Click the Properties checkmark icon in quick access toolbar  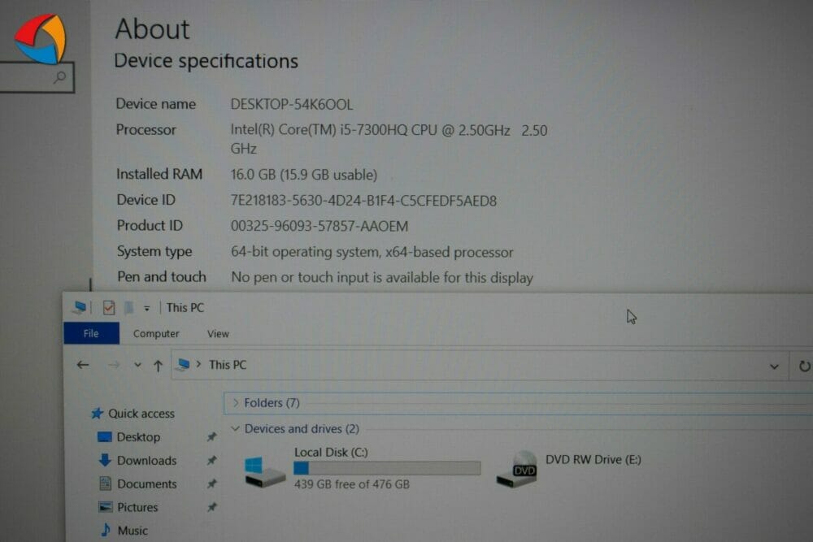[108, 307]
